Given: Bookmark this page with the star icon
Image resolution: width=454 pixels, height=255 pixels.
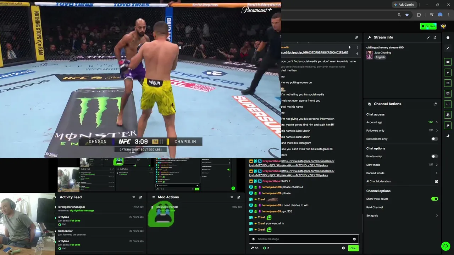Looking at the screenshot, I should [407, 15].
